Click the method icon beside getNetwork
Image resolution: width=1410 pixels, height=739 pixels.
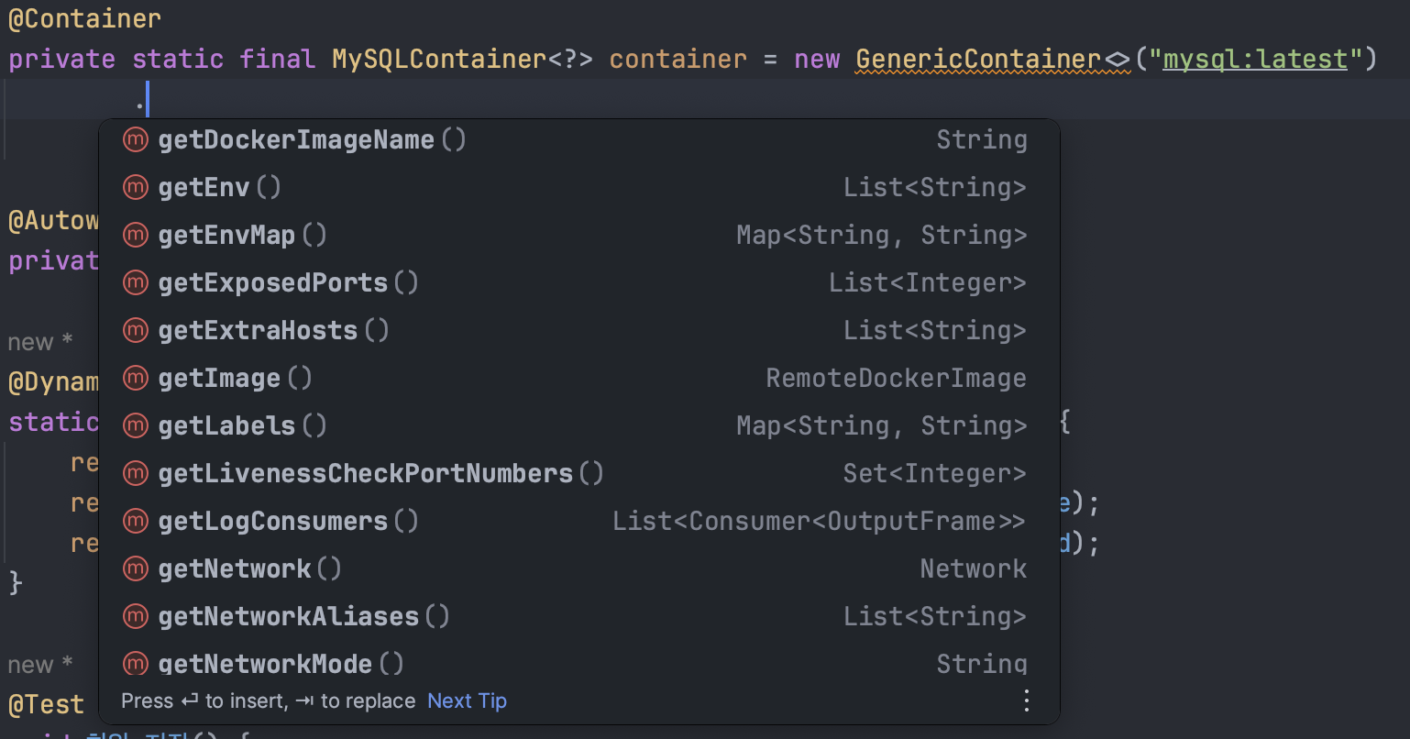point(136,568)
